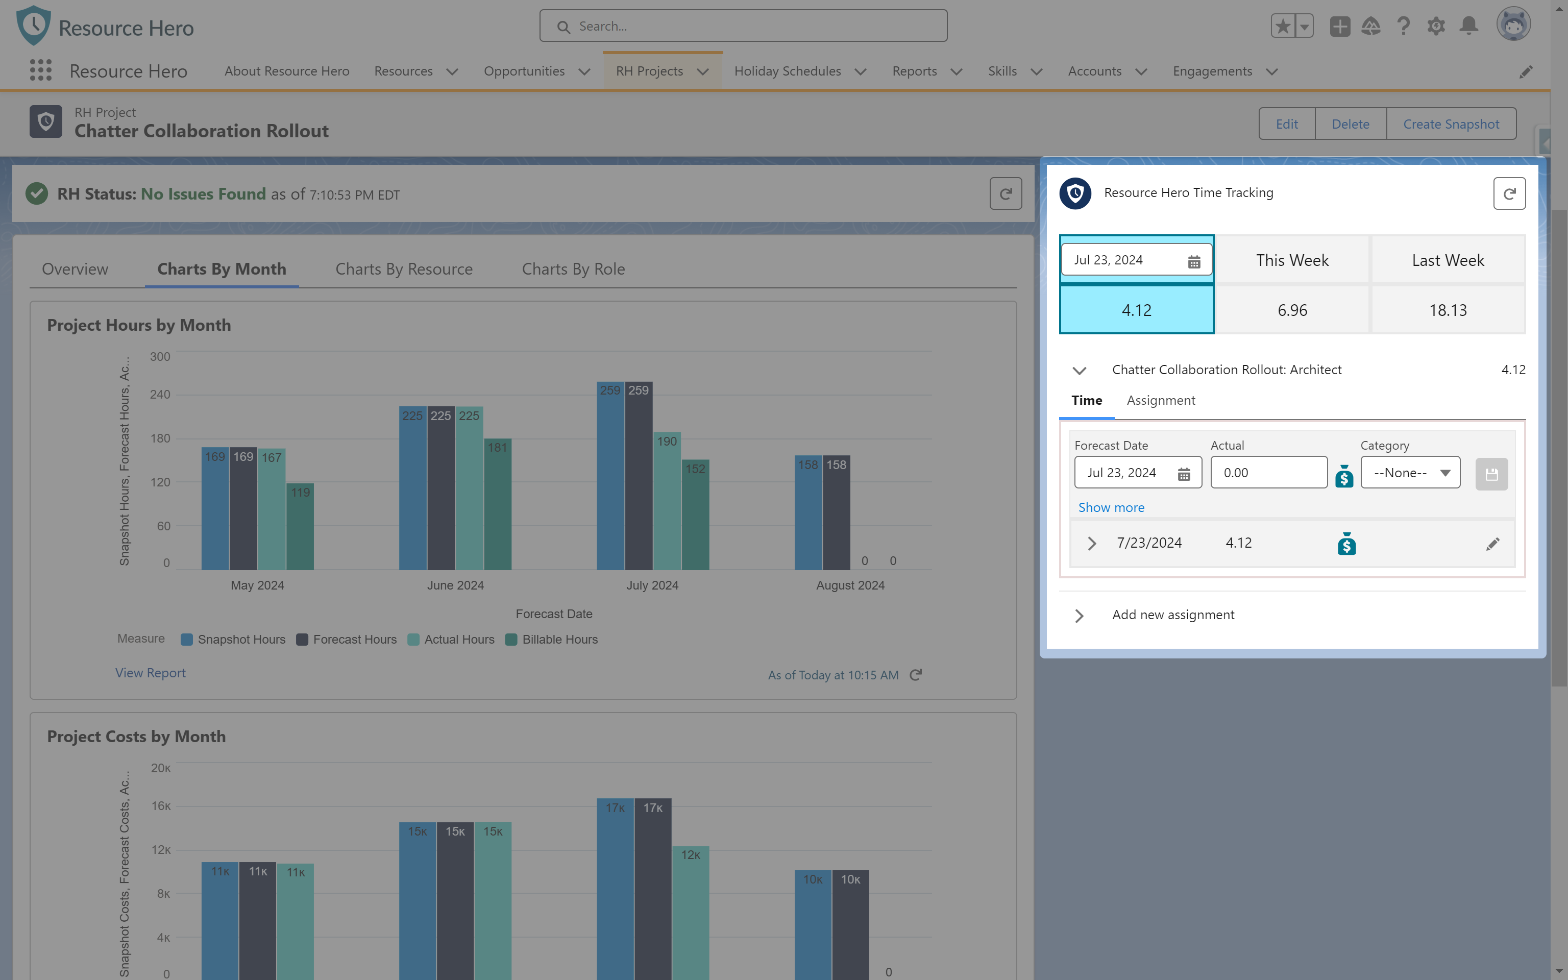Click the Forecast Hours legend swatch
Image resolution: width=1568 pixels, height=980 pixels.
[x=302, y=640]
